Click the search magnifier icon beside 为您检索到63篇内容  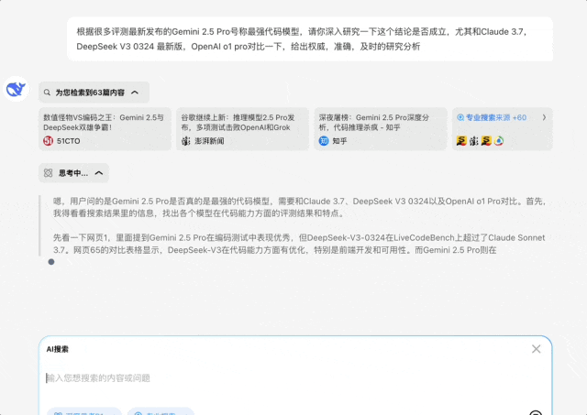tap(47, 93)
